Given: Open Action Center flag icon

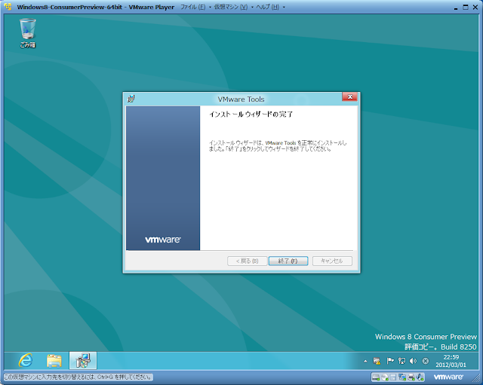Looking at the screenshot, I should 390,361.
